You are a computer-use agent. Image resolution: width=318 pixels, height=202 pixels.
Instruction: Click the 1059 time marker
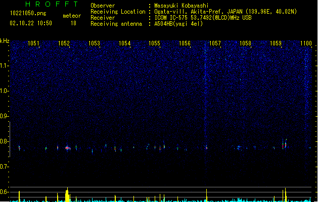(x=276, y=43)
